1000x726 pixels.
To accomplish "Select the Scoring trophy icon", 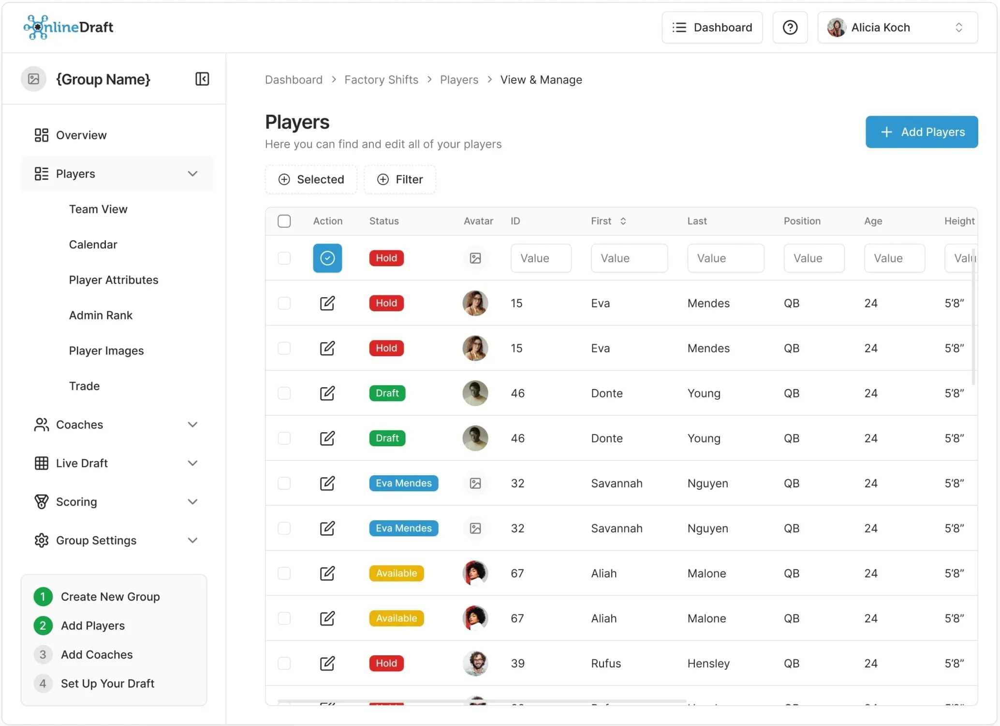I will click(41, 502).
